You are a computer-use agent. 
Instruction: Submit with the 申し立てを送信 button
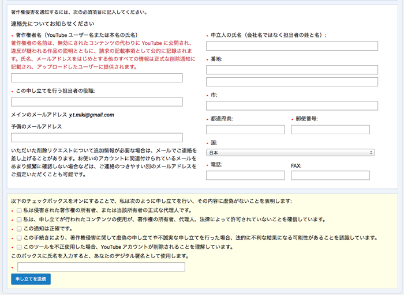tap(31, 279)
